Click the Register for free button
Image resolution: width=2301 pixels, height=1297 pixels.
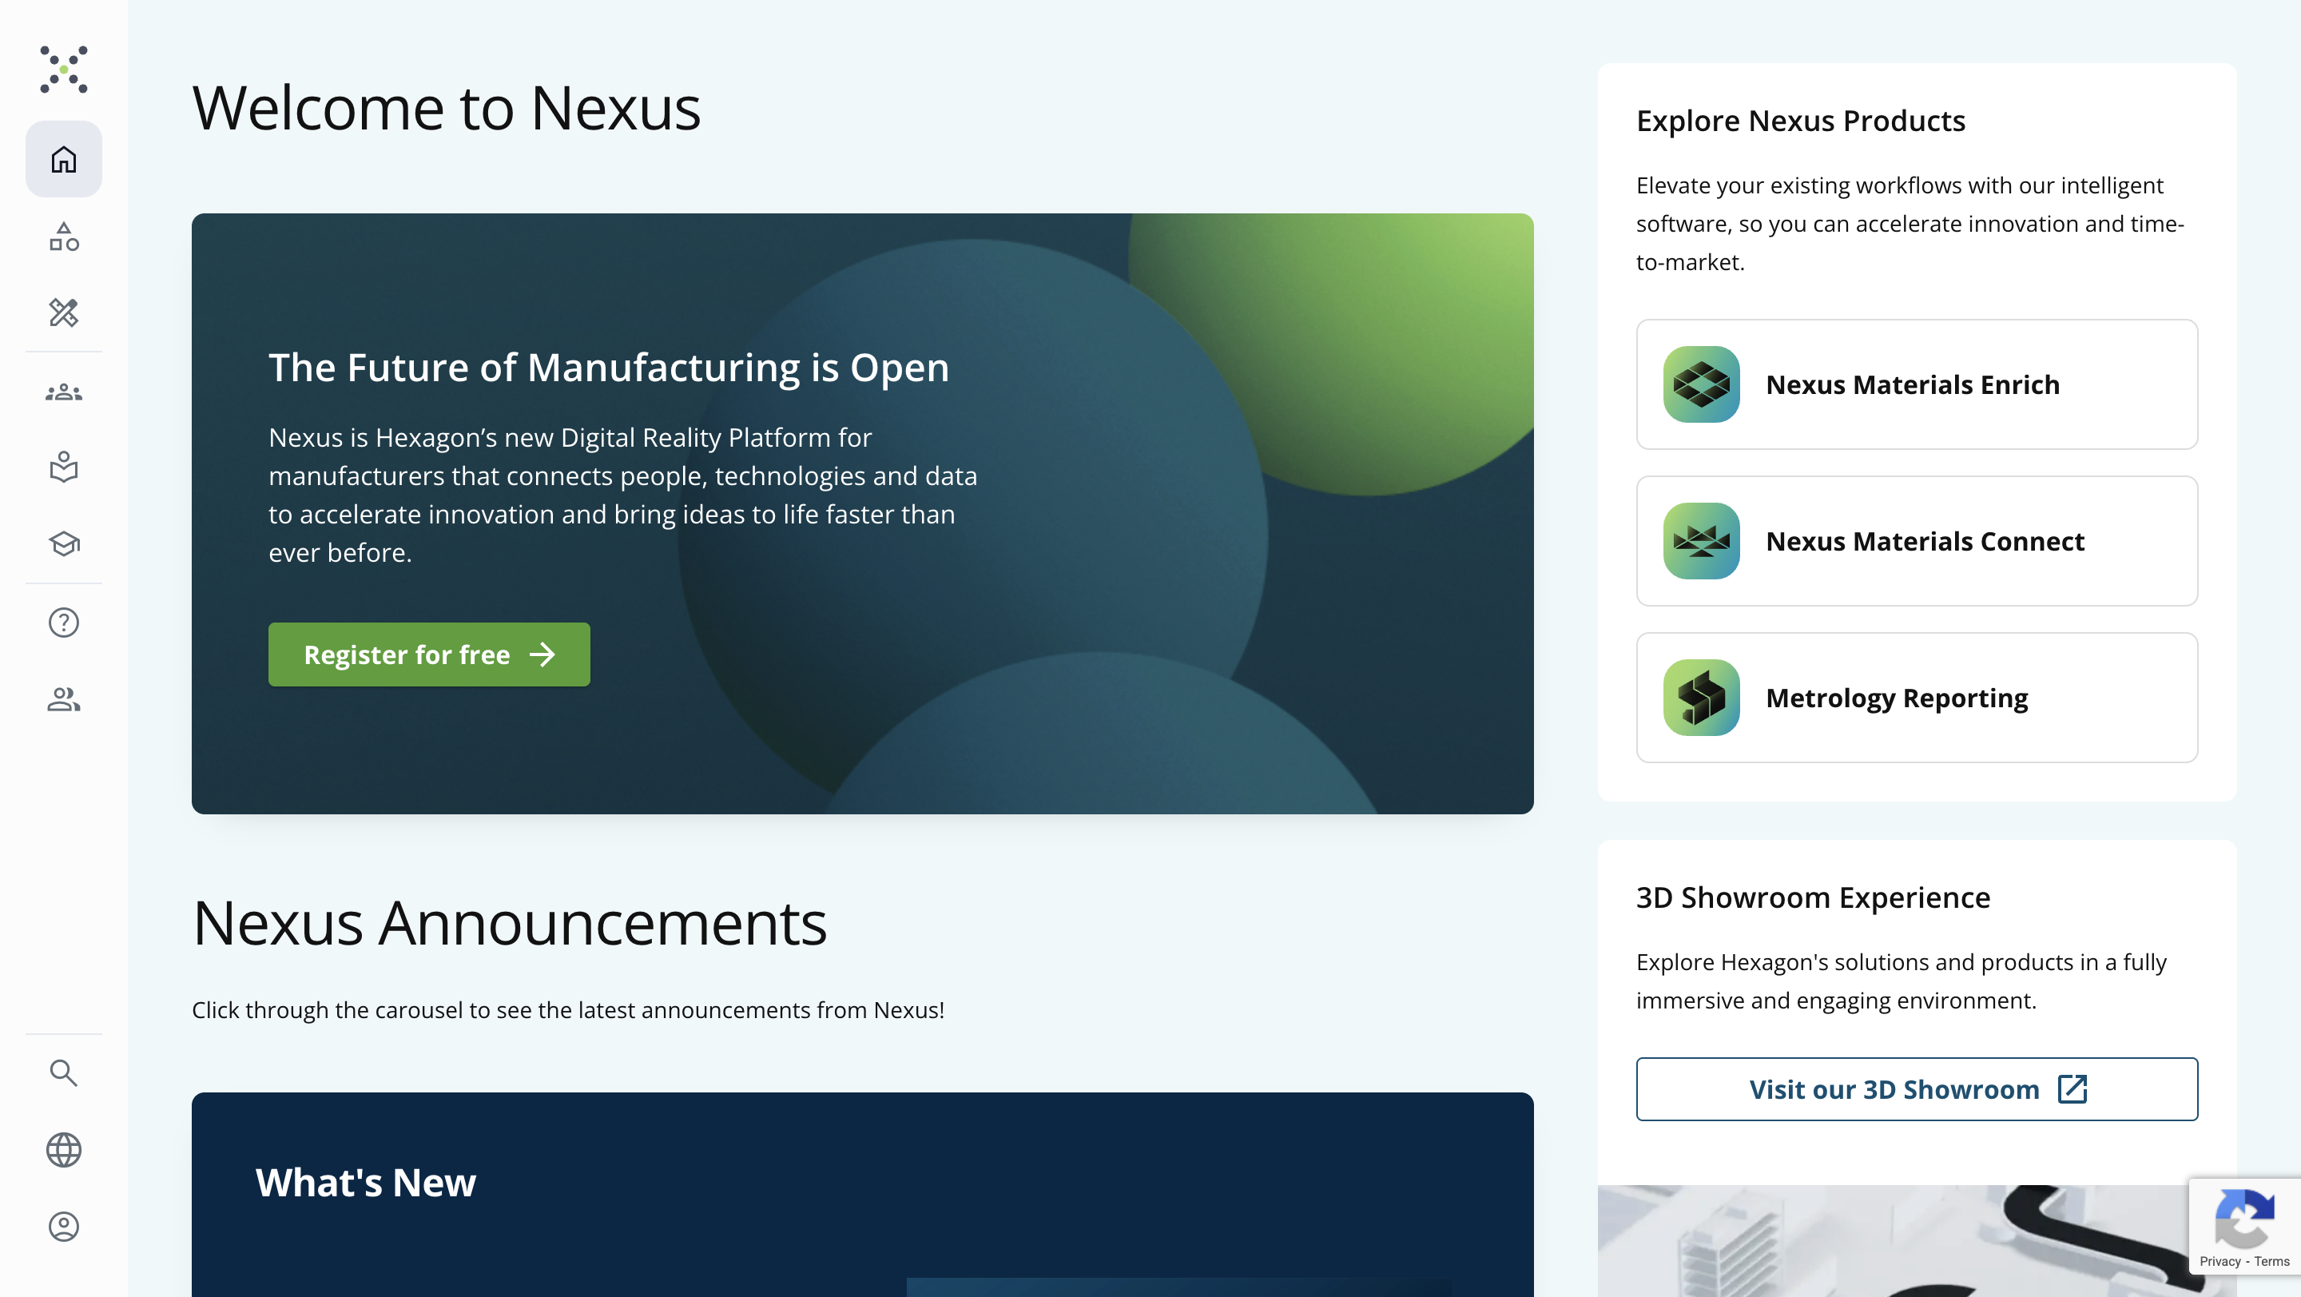pyautogui.click(x=429, y=654)
